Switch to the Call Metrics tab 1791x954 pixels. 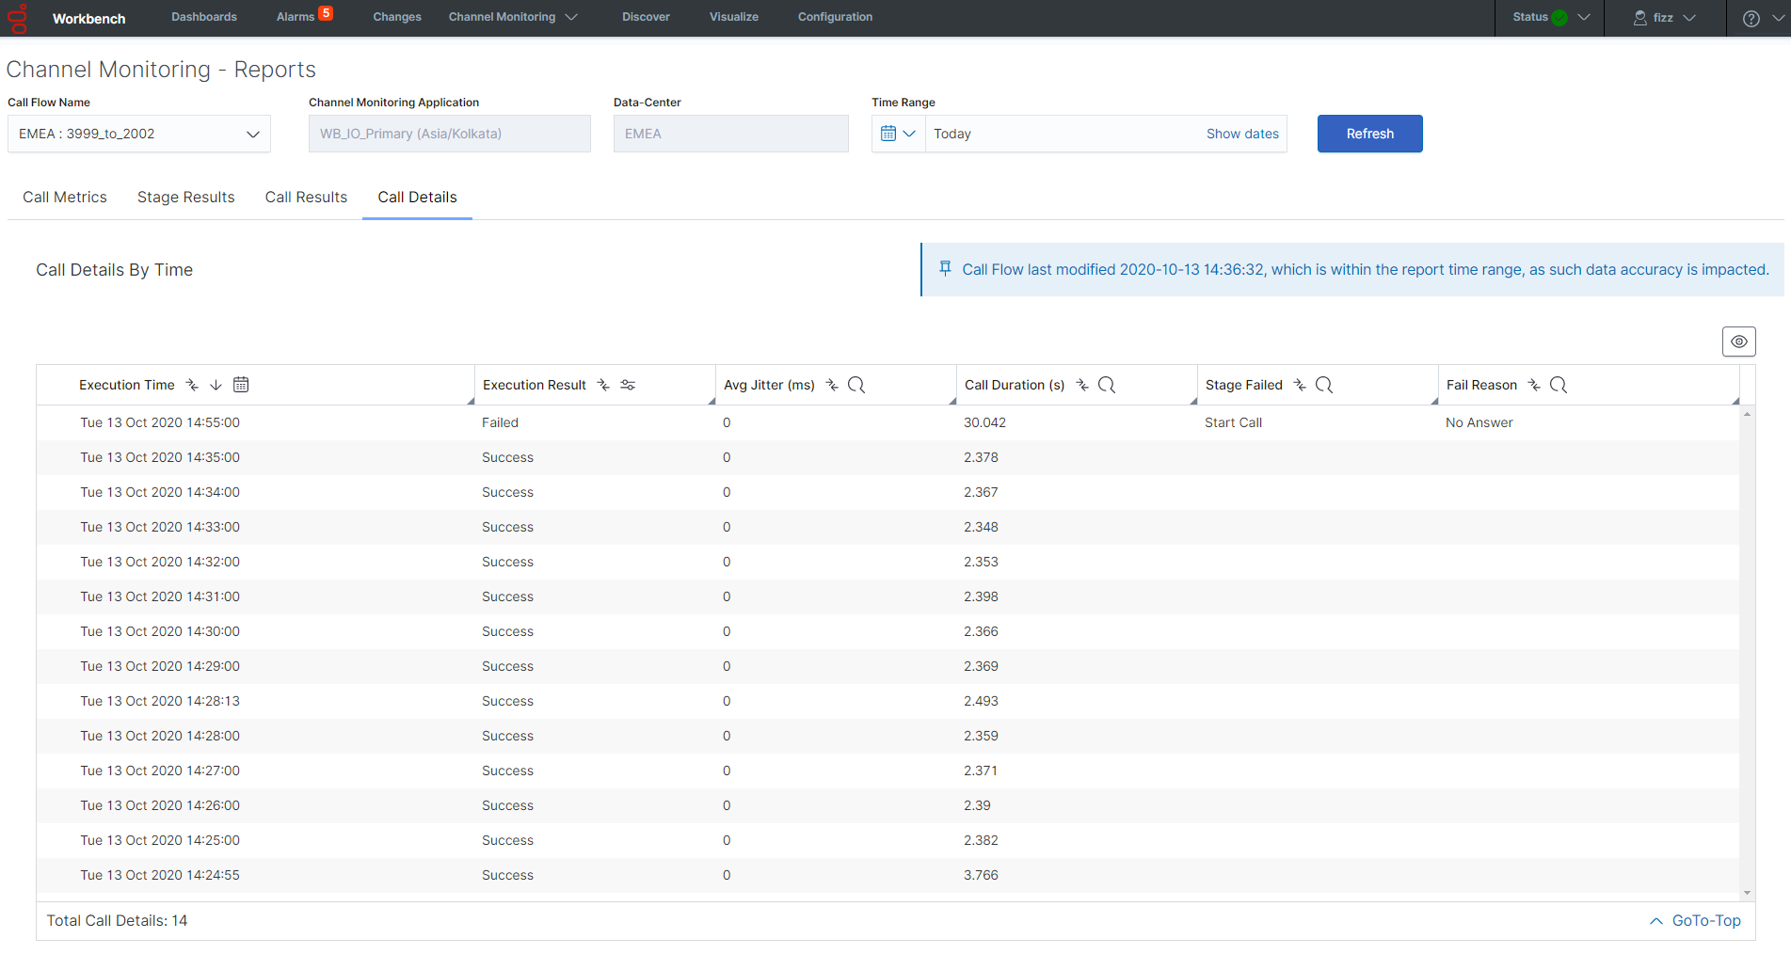tap(65, 198)
